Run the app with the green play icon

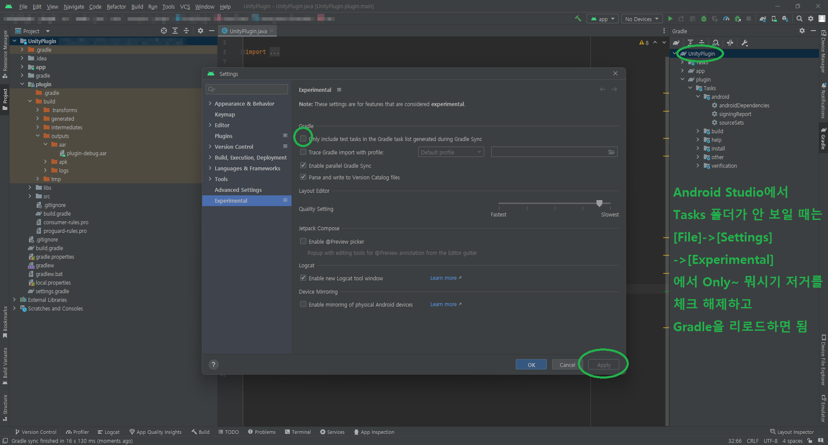[x=670, y=19]
